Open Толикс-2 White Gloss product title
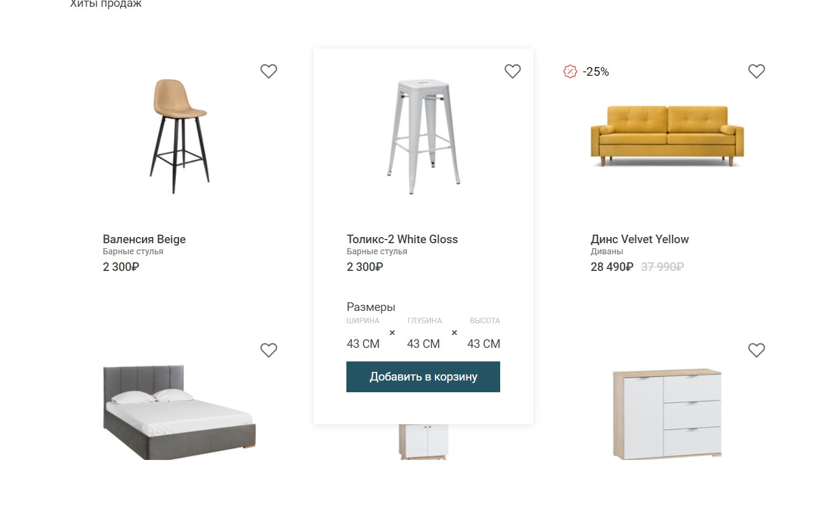The image size is (833, 516). [x=402, y=240]
